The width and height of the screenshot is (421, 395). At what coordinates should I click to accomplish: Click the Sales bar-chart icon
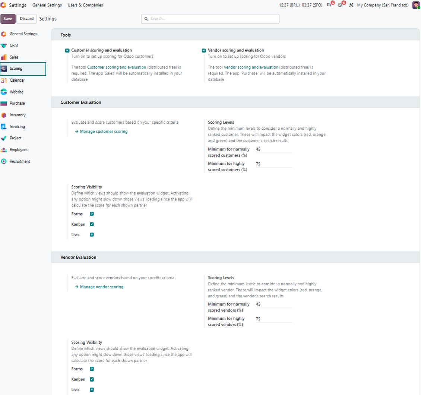(3, 57)
